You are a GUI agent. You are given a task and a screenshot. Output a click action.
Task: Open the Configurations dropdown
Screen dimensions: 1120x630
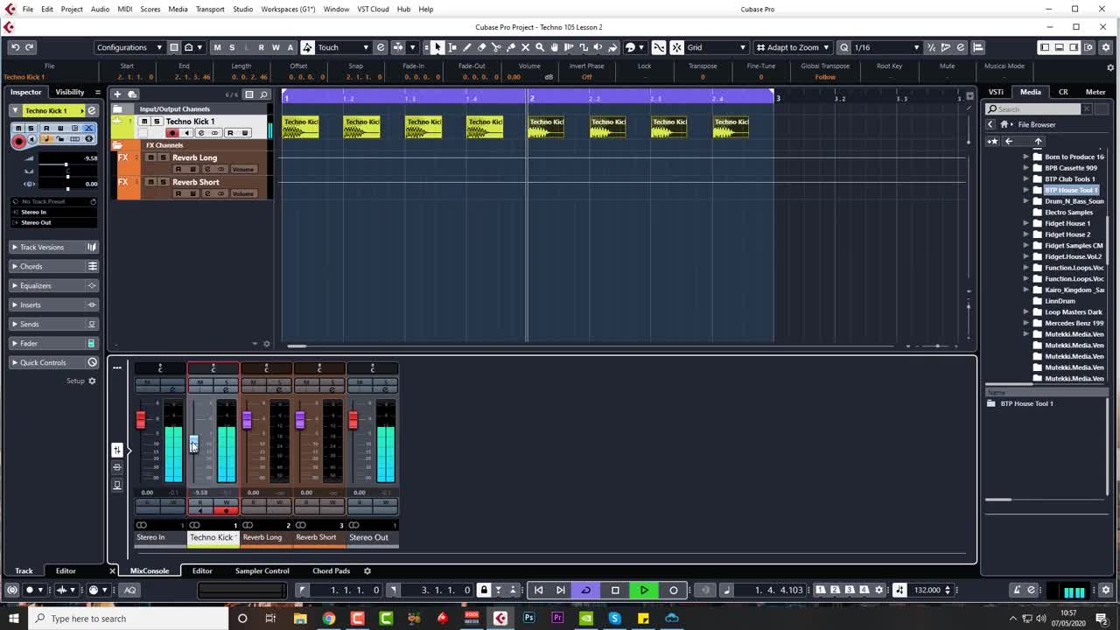pyautogui.click(x=129, y=47)
